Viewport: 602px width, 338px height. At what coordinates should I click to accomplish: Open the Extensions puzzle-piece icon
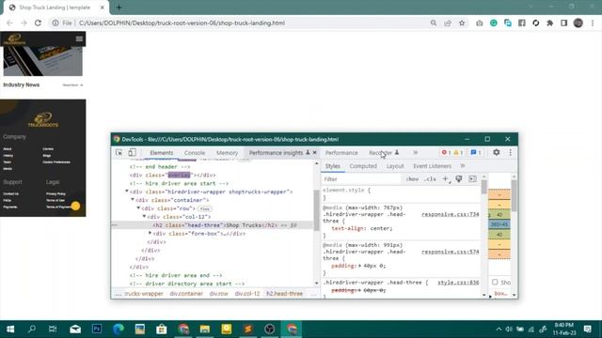[549, 23]
